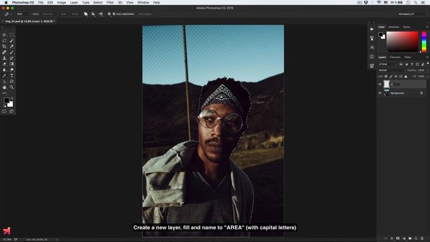Click the foreground color swatch in toolbox
This screenshot has height=242, width=430.
point(6,101)
